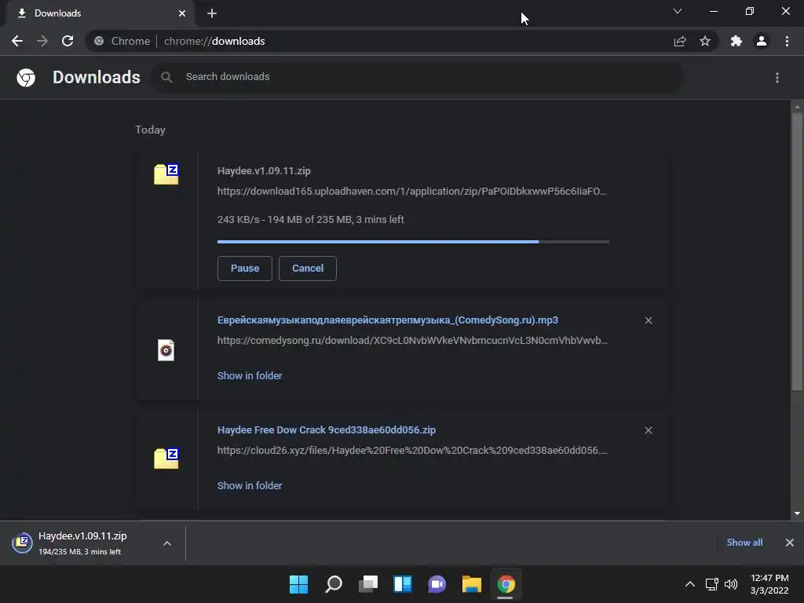
Task: Click the Haydee.v1.09.11.zip item in download shelf
Action: click(x=82, y=543)
